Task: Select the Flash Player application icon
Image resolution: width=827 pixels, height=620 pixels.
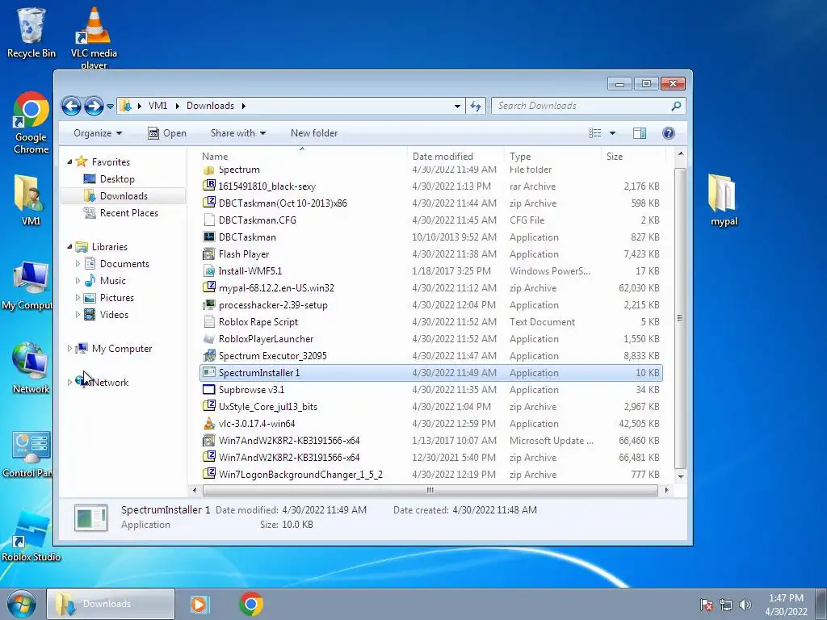Action: [209, 254]
